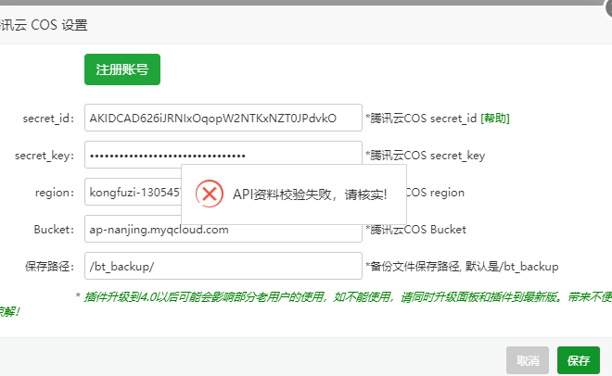Click inside the secret_id input field
612x376 pixels.
point(223,118)
